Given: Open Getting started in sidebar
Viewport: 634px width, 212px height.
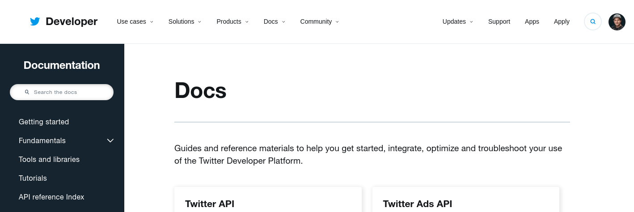Looking at the screenshot, I should (44, 122).
